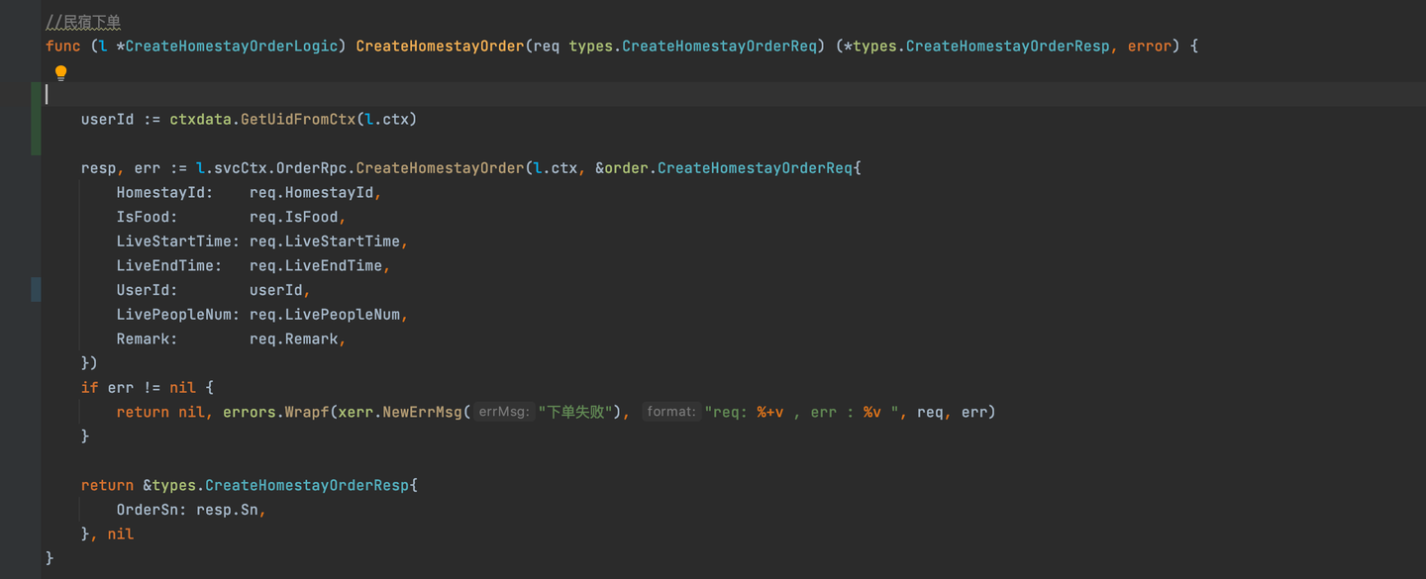
Task: Click the resp.Sn value
Action: point(227,510)
